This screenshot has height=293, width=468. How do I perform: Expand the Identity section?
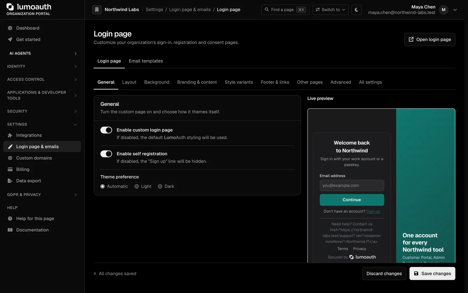[42, 67]
